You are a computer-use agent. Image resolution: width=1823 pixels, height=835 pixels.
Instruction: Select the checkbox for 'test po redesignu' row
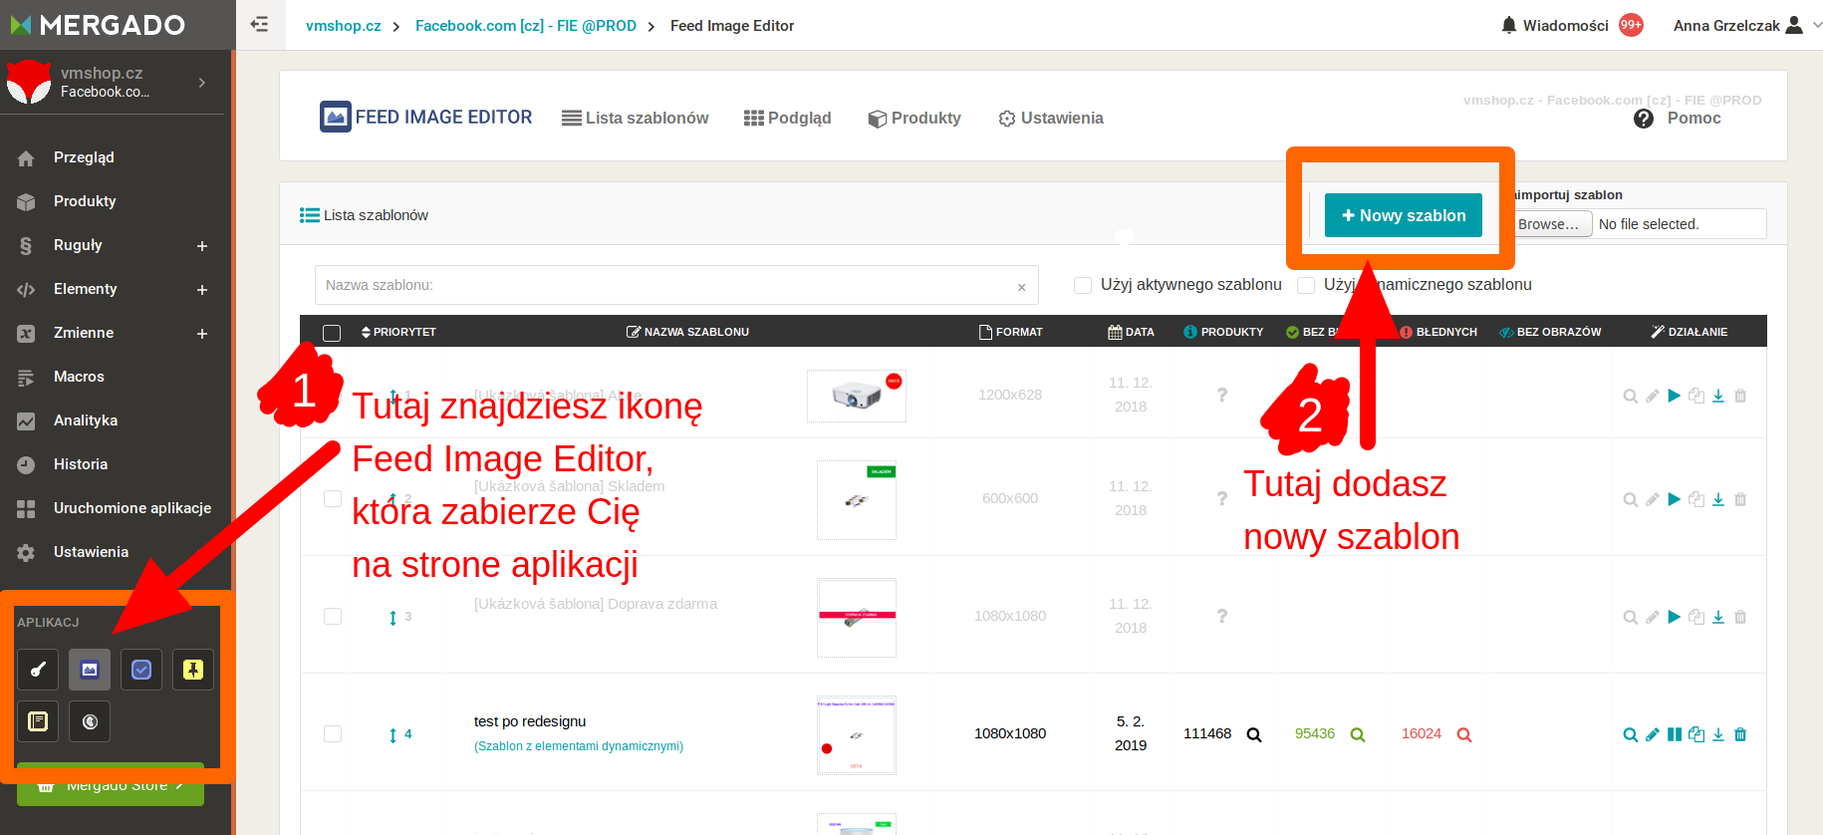coord(333,733)
